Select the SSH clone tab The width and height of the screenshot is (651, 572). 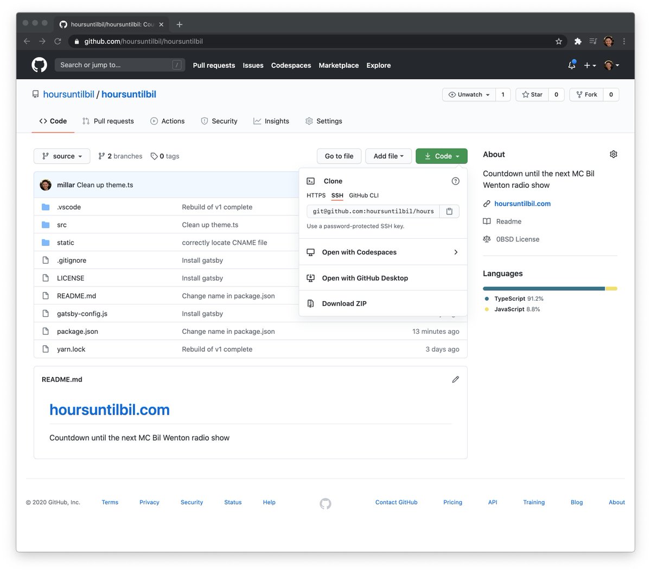(337, 195)
